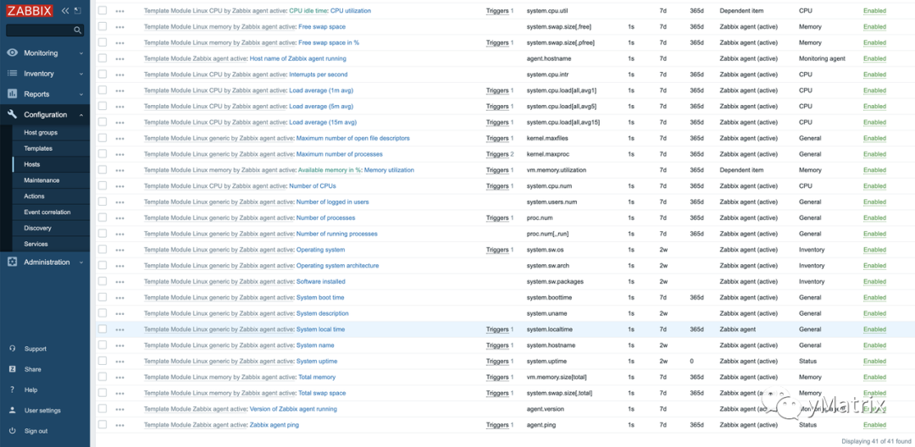
Task: Tick checkbox for Memory utilization item
Action: pos(103,169)
